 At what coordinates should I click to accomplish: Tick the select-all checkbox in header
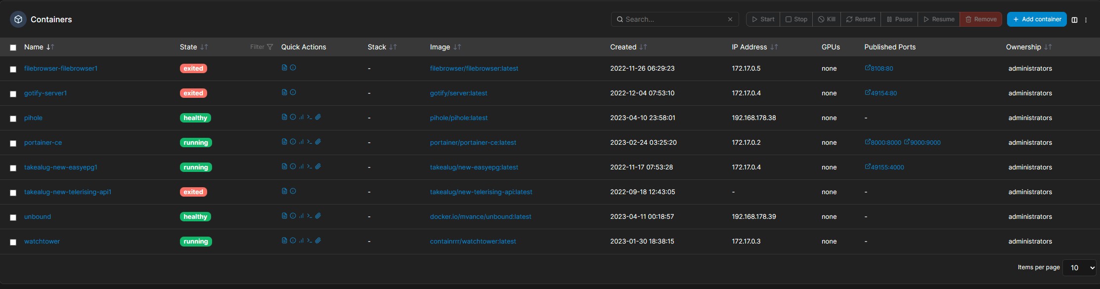coord(13,47)
